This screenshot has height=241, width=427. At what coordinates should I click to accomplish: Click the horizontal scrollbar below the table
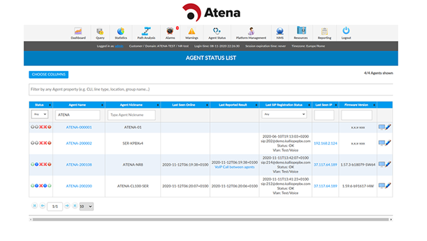(x=210, y=219)
